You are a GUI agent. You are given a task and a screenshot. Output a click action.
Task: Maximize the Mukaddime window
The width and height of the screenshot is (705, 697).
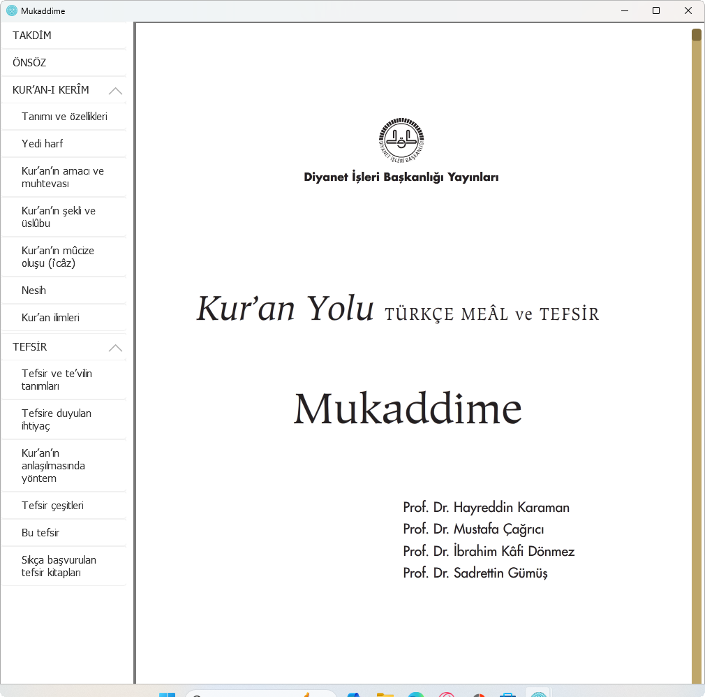pyautogui.click(x=656, y=10)
